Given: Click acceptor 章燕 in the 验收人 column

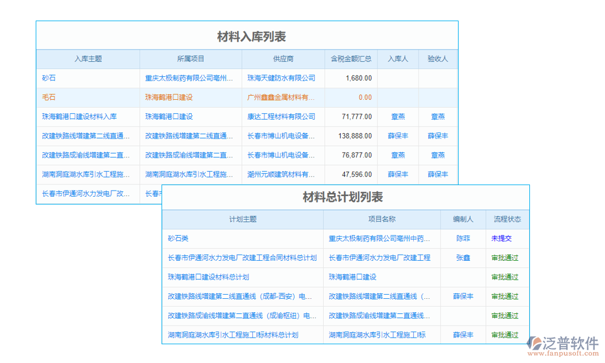Looking at the screenshot, I should pos(437,117).
